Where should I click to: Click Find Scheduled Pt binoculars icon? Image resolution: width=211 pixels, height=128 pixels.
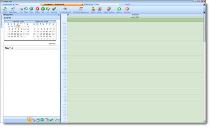coord(66,9)
